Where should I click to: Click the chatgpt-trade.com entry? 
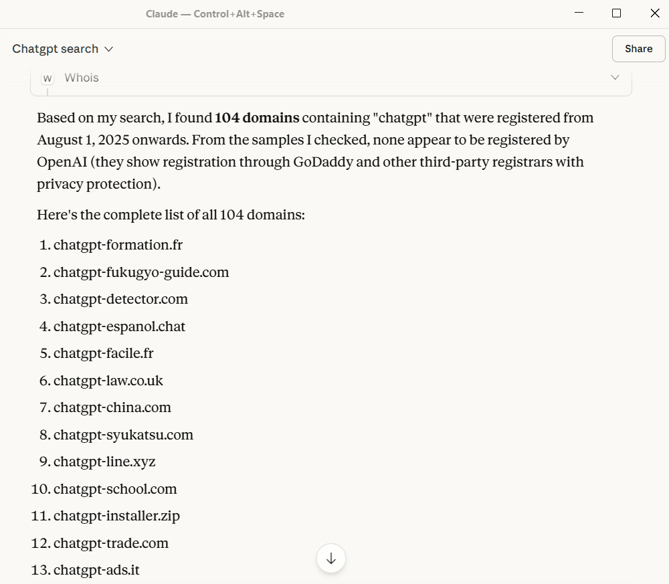[x=111, y=543]
